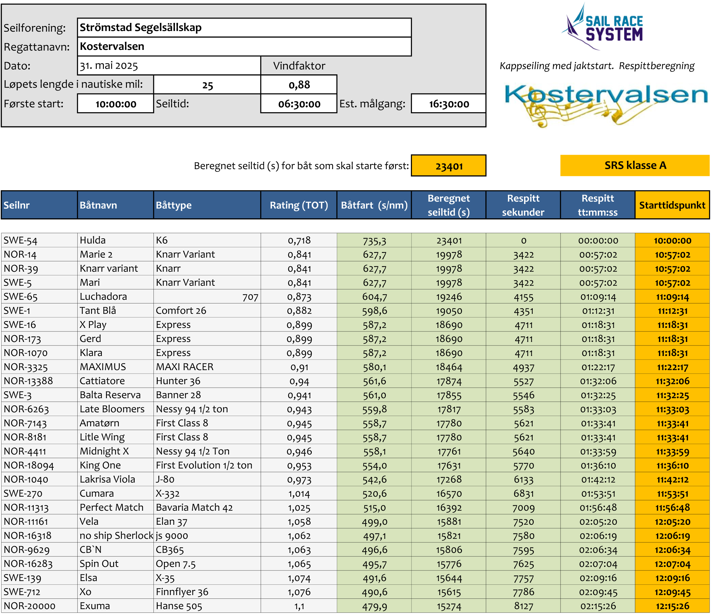
Task: Select boat name Tant Blå
Action: pos(116,311)
